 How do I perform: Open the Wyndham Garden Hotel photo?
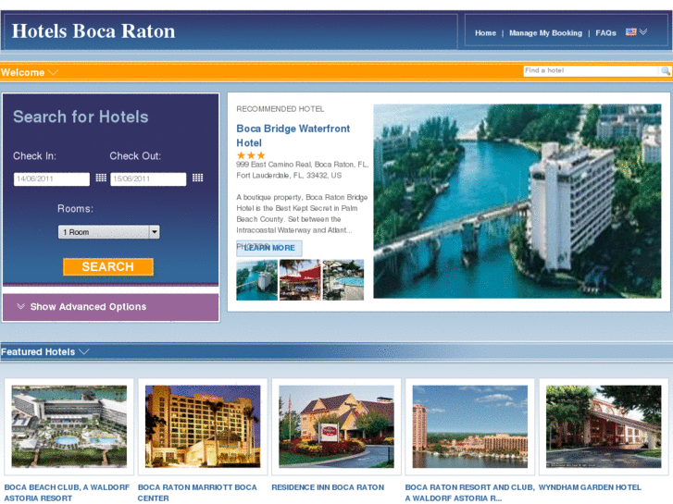pos(604,426)
